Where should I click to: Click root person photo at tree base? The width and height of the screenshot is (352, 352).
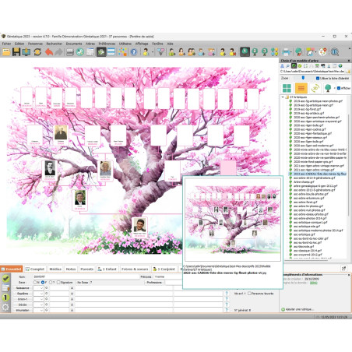(139, 225)
